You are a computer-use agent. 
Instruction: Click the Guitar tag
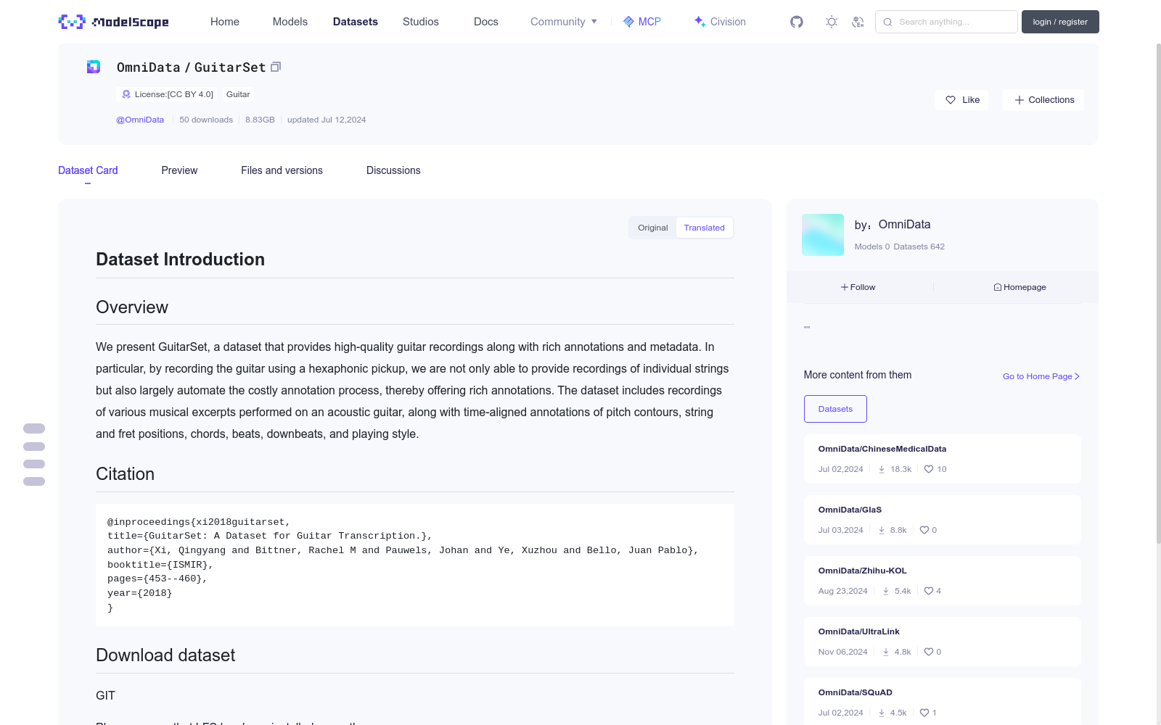[x=238, y=94]
